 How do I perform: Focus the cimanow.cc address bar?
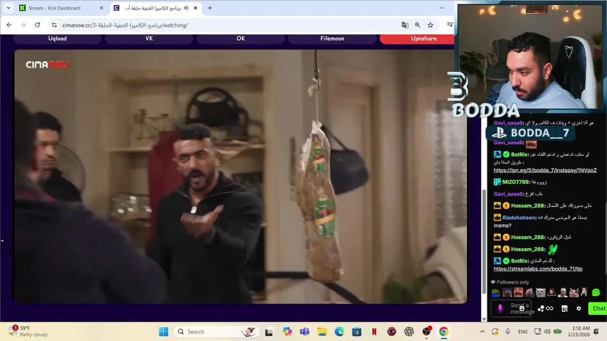[x=228, y=25]
